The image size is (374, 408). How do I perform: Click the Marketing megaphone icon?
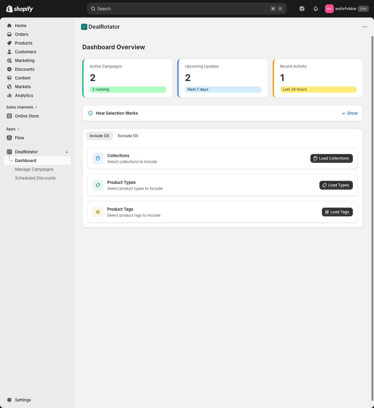tap(9, 60)
